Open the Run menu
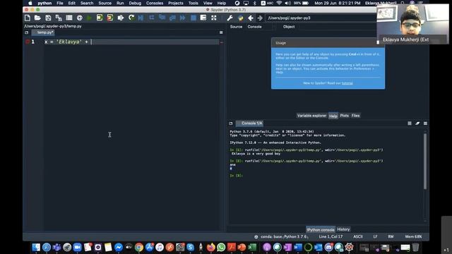The height and width of the screenshot is (254, 452). (120, 3)
